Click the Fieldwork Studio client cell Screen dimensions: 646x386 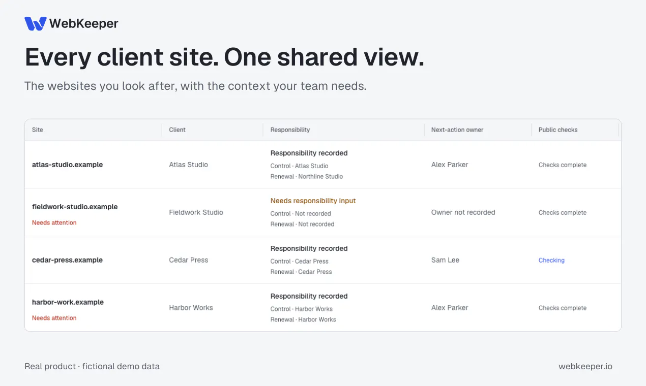196,212
